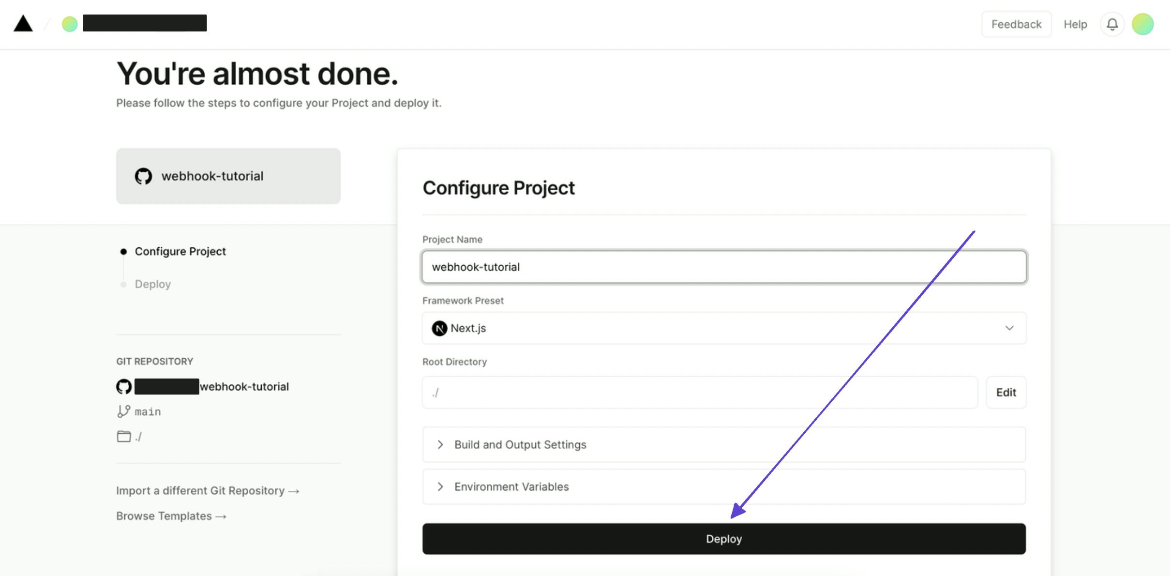Click the Deploy step indicator
The height and width of the screenshot is (576, 1171).
(152, 283)
